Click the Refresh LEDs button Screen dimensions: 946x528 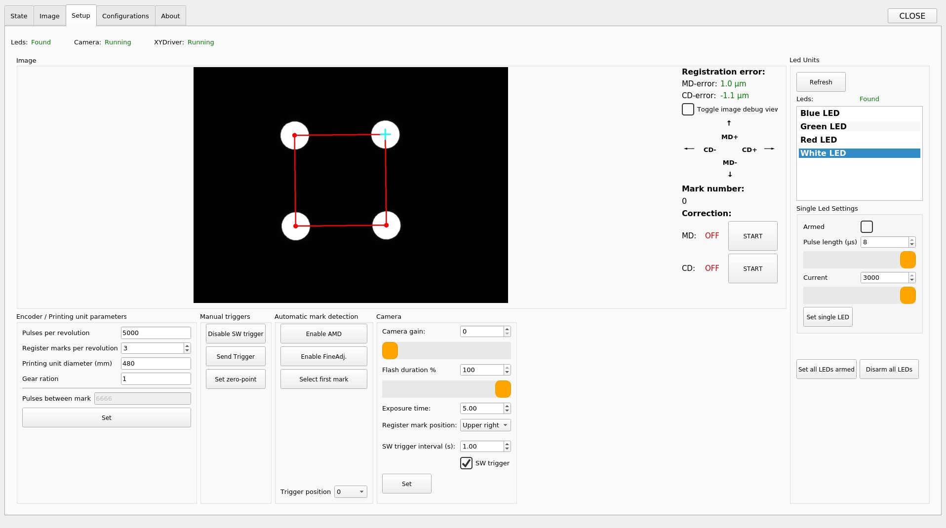[821, 82]
